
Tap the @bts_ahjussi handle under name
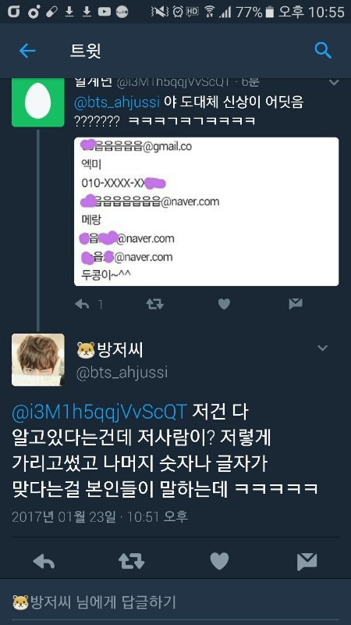(122, 373)
